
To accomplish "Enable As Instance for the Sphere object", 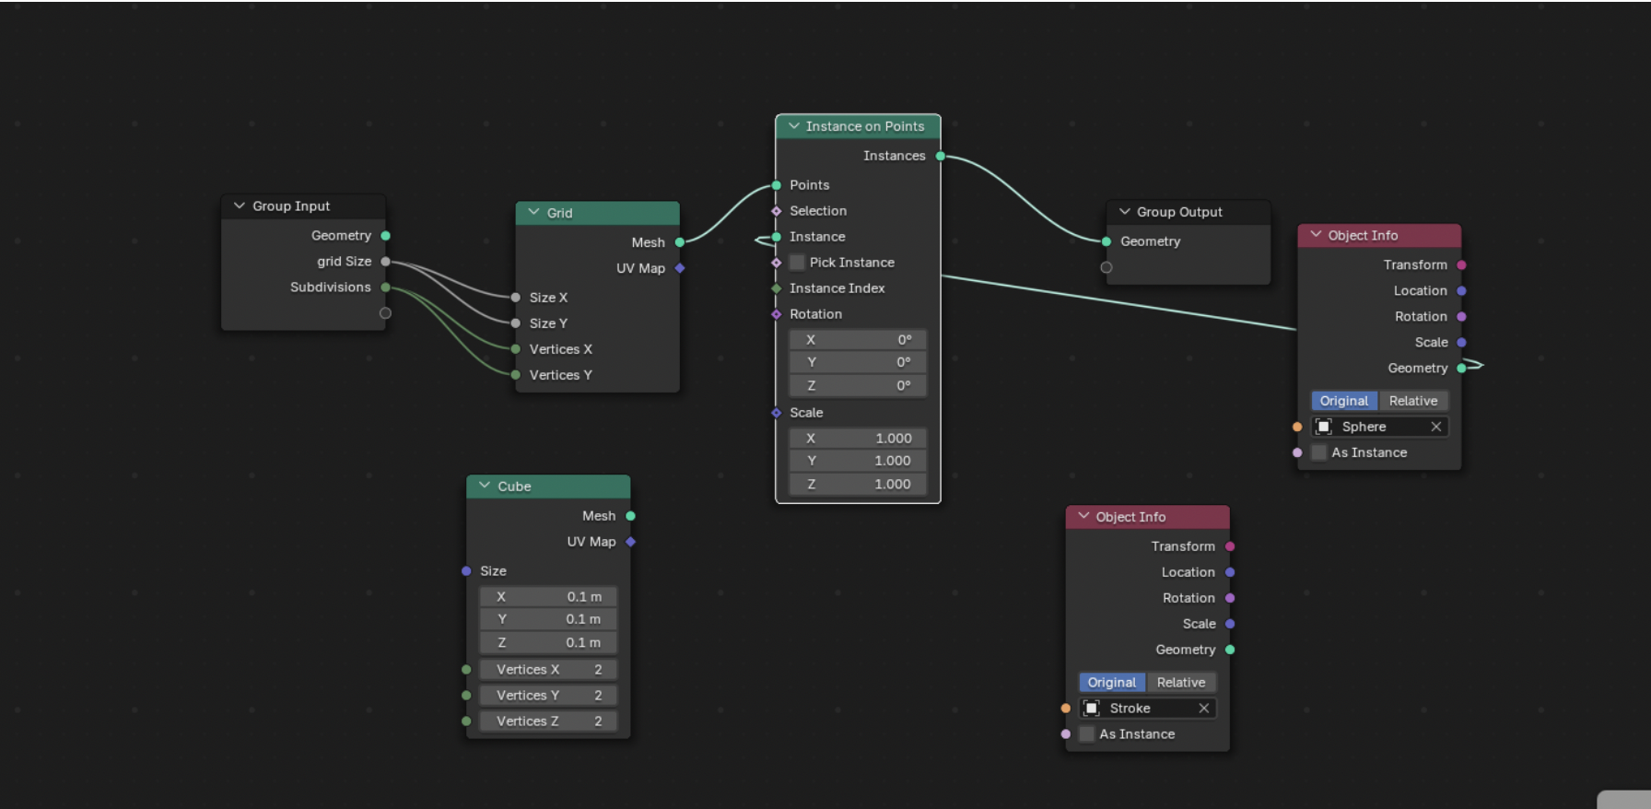I will [1319, 452].
